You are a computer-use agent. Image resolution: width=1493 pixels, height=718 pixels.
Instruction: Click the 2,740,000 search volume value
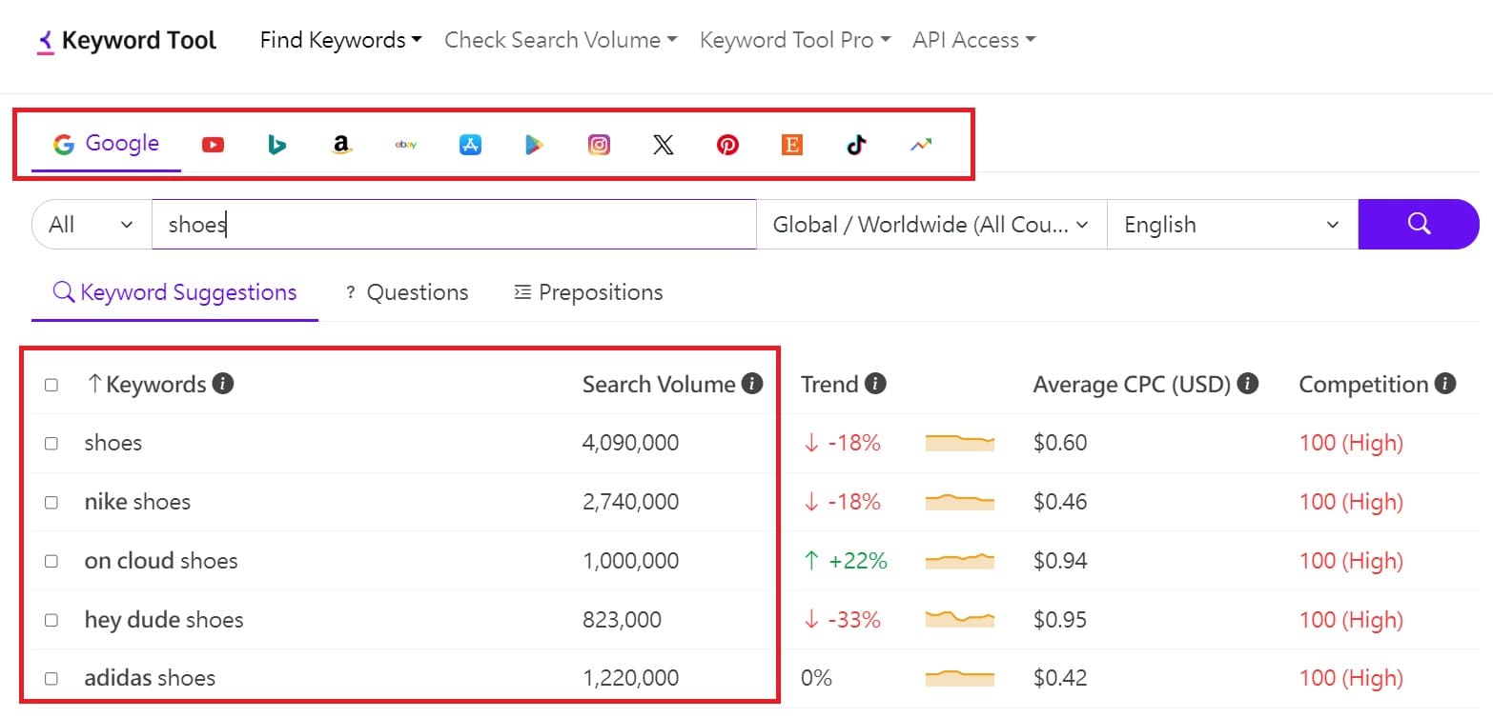631,502
